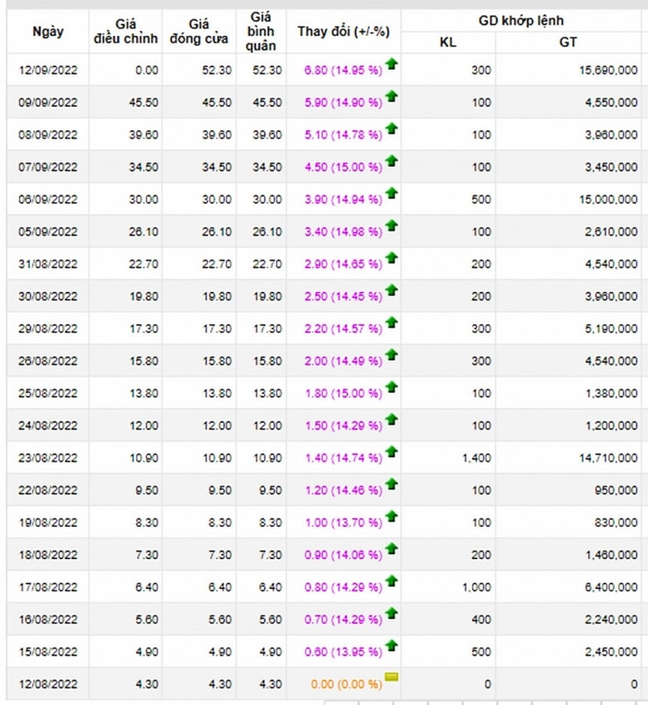Select the GT value 2,610,000
Screen dimensions: 648x705
click(611, 232)
